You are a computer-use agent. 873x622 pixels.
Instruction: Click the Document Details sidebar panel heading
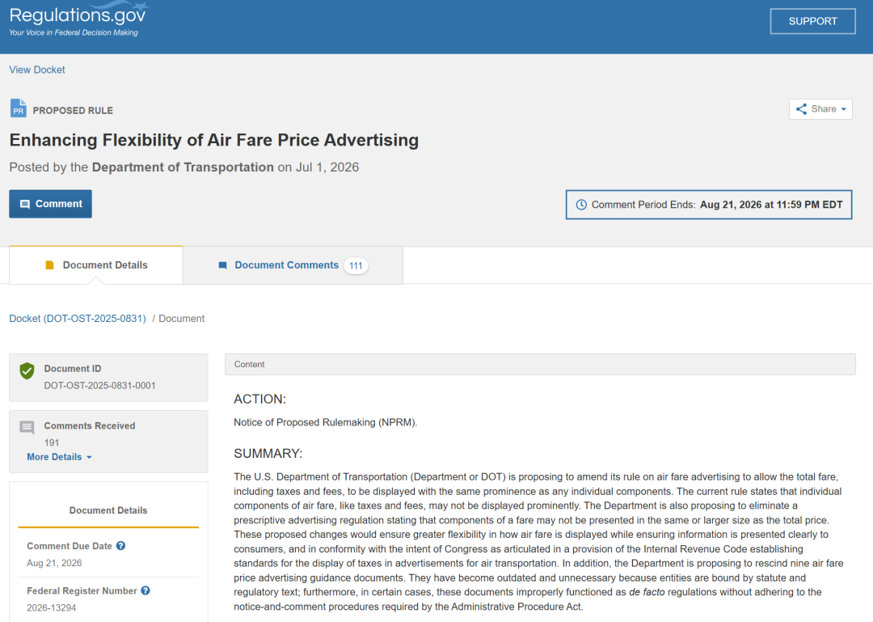point(108,510)
